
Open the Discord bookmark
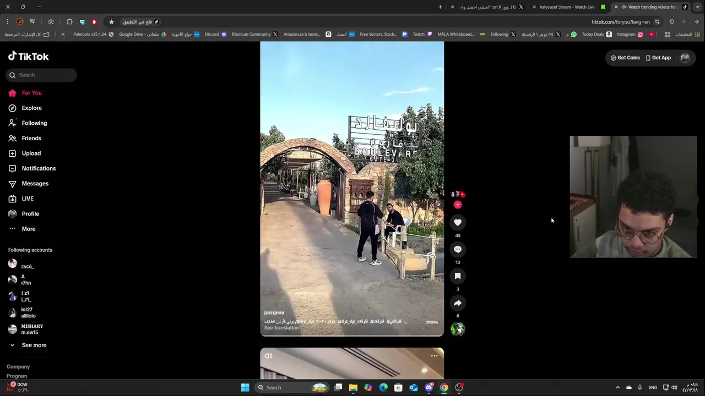pyautogui.click(x=215, y=34)
